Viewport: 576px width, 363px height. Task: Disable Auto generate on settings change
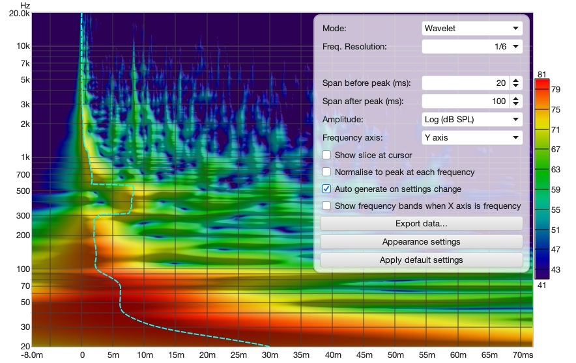[x=326, y=189]
